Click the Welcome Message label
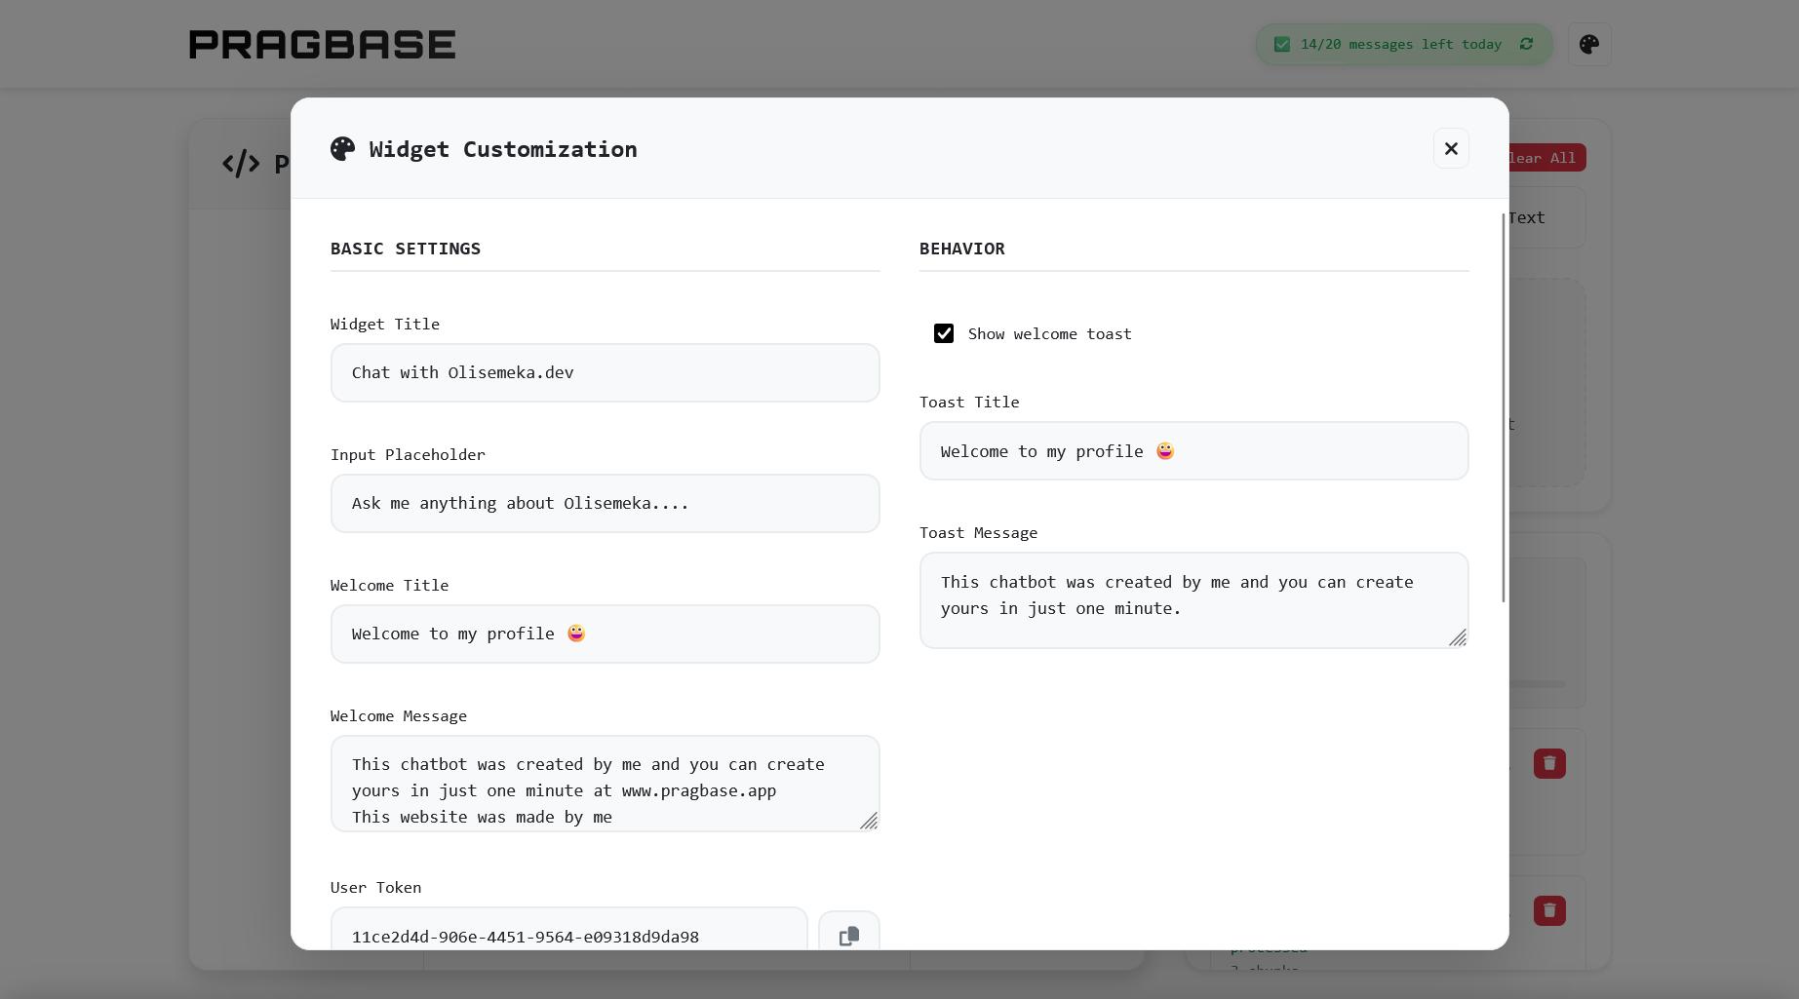 coord(399,715)
